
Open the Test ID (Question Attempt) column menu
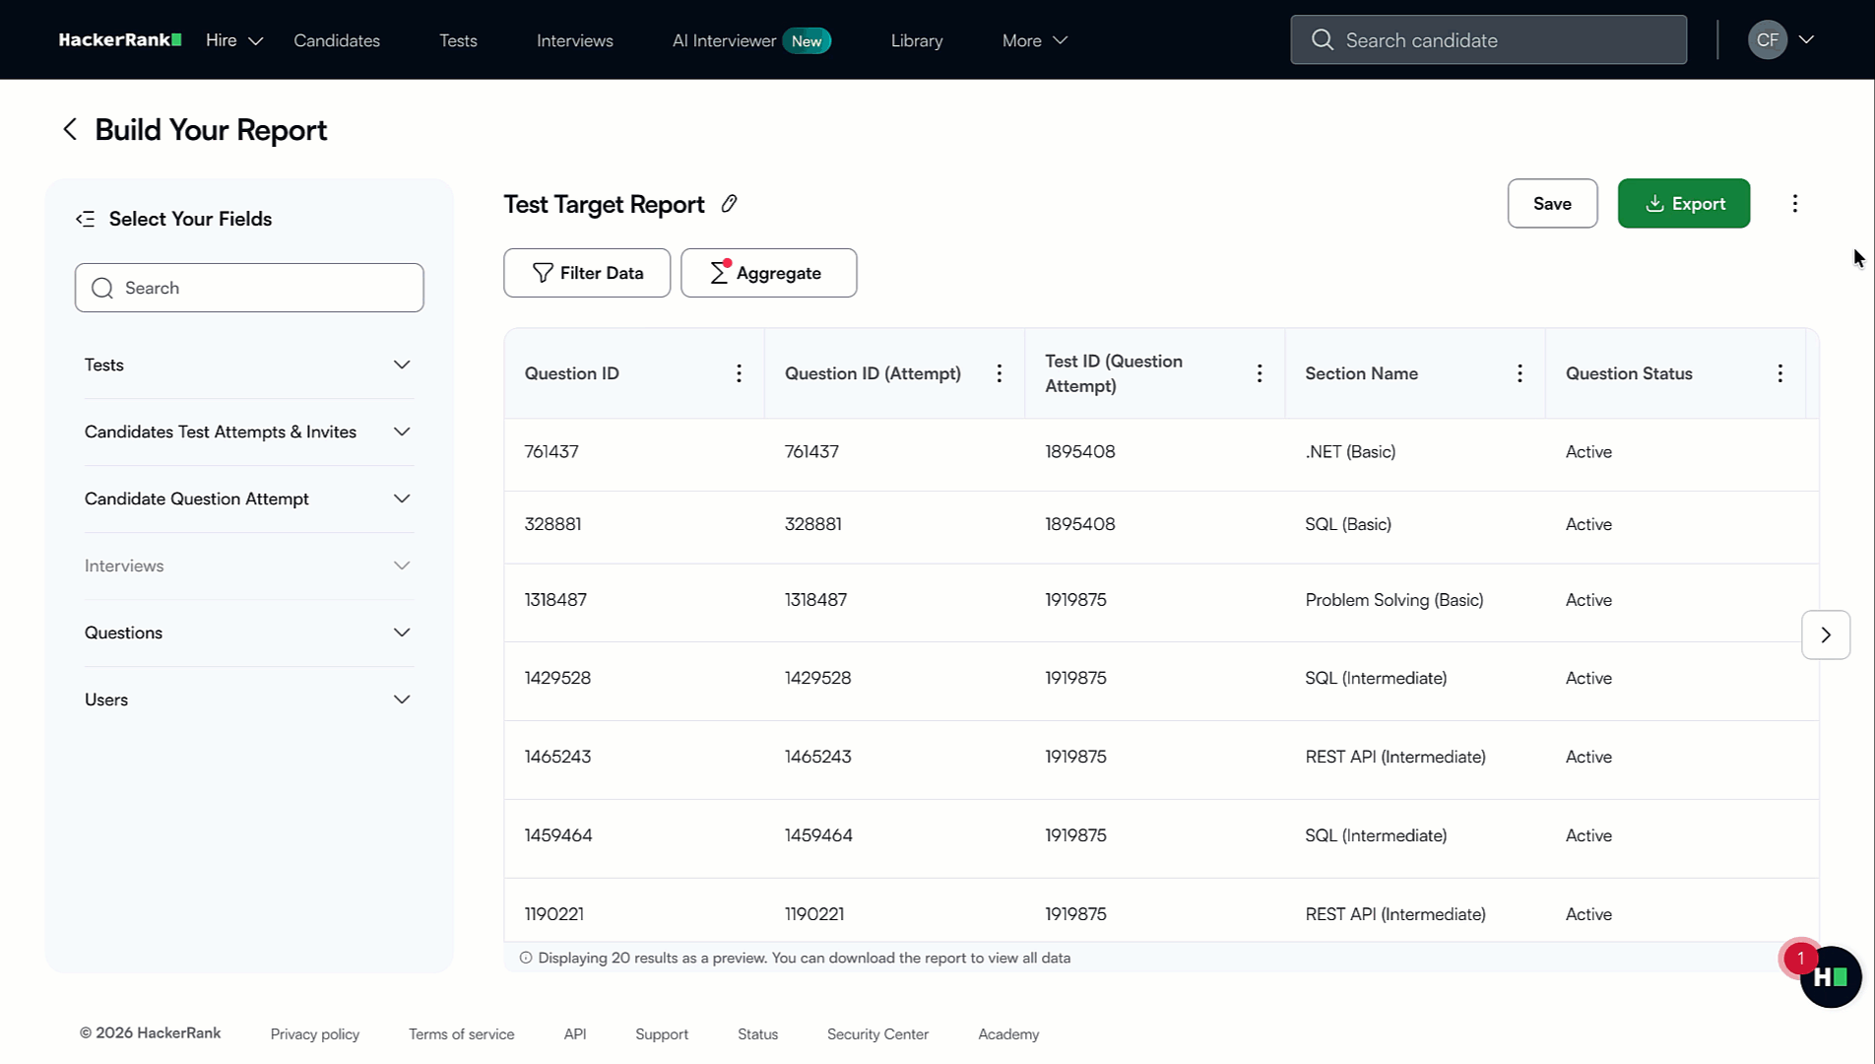click(1259, 373)
